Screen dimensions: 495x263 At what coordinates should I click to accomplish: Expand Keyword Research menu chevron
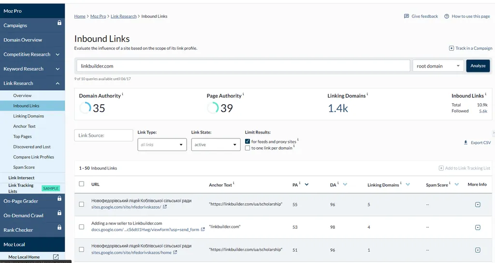click(x=58, y=69)
